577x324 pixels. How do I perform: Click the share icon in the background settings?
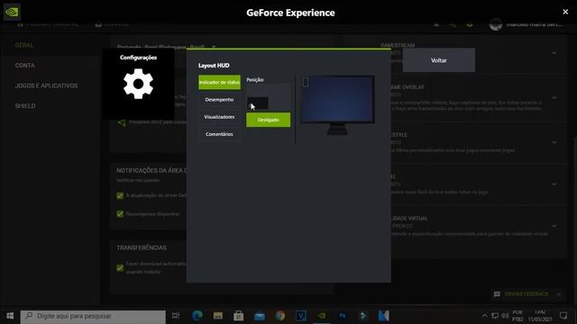(122, 122)
